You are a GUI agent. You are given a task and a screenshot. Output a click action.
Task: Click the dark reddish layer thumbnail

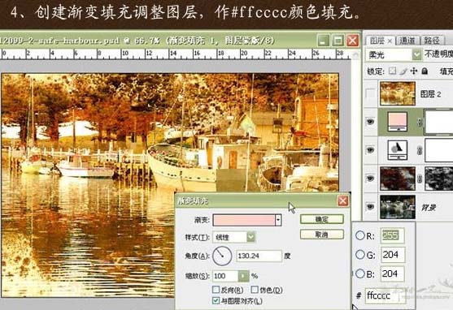(398, 179)
